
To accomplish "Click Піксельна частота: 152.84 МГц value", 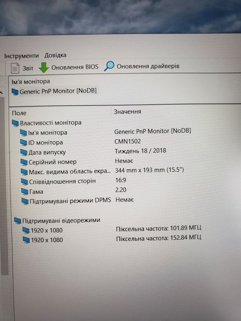I will [159, 238].
